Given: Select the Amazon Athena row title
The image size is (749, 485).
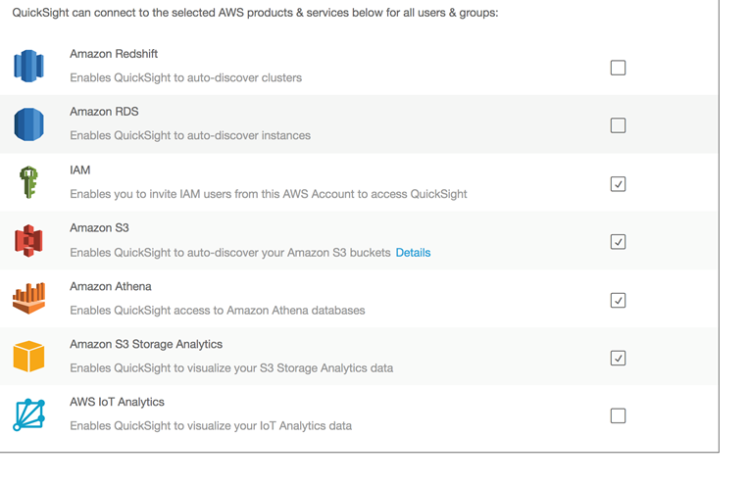Looking at the screenshot, I should point(111,287).
